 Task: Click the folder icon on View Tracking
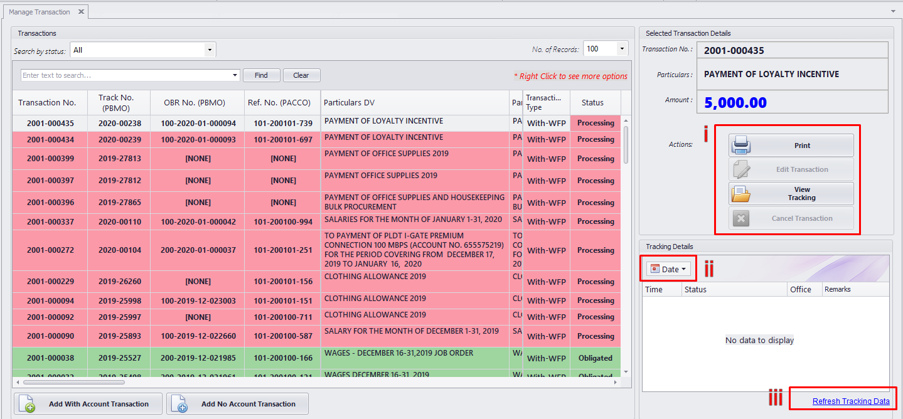[741, 194]
